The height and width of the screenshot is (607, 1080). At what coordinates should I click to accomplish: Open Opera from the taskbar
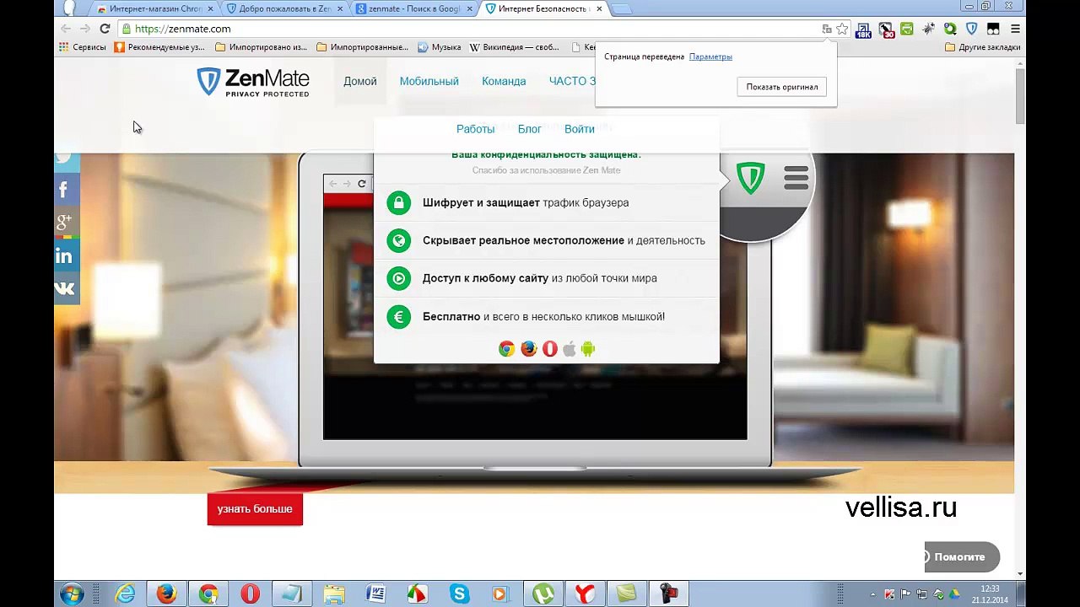click(250, 594)
